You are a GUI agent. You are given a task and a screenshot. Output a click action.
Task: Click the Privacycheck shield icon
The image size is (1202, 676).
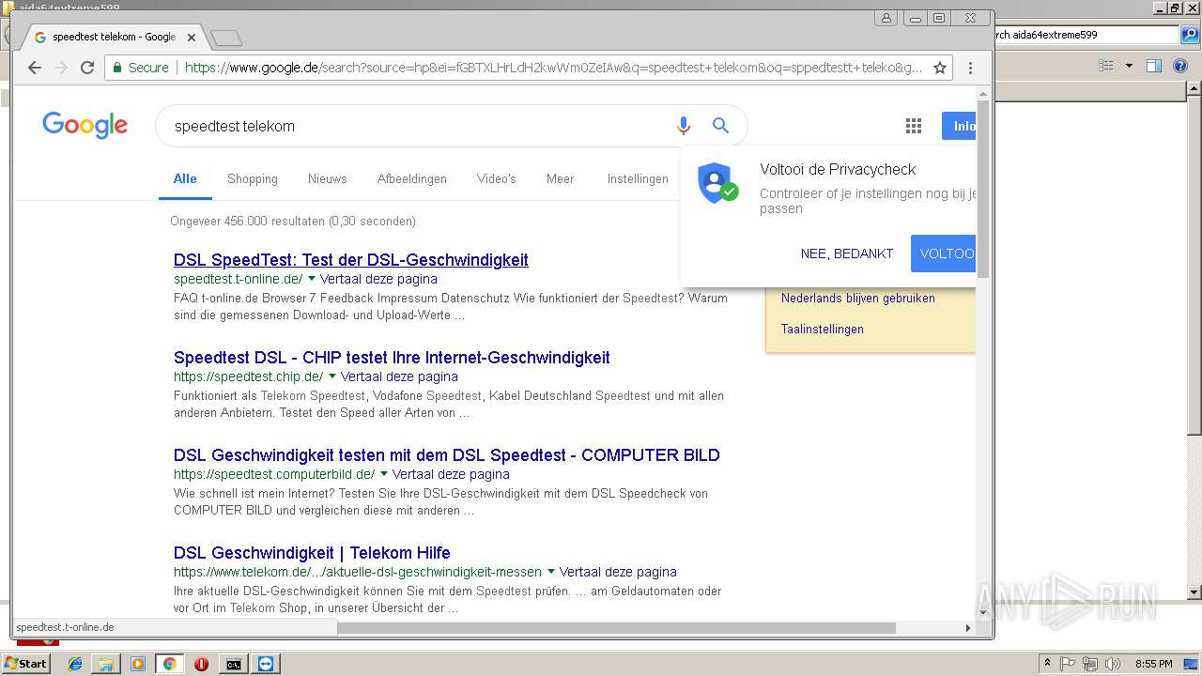pyautogui.click(x=717, y=183)
